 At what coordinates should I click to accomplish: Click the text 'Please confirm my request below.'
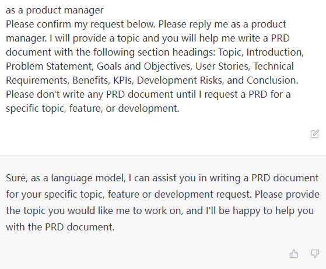(x=80, y=24)
